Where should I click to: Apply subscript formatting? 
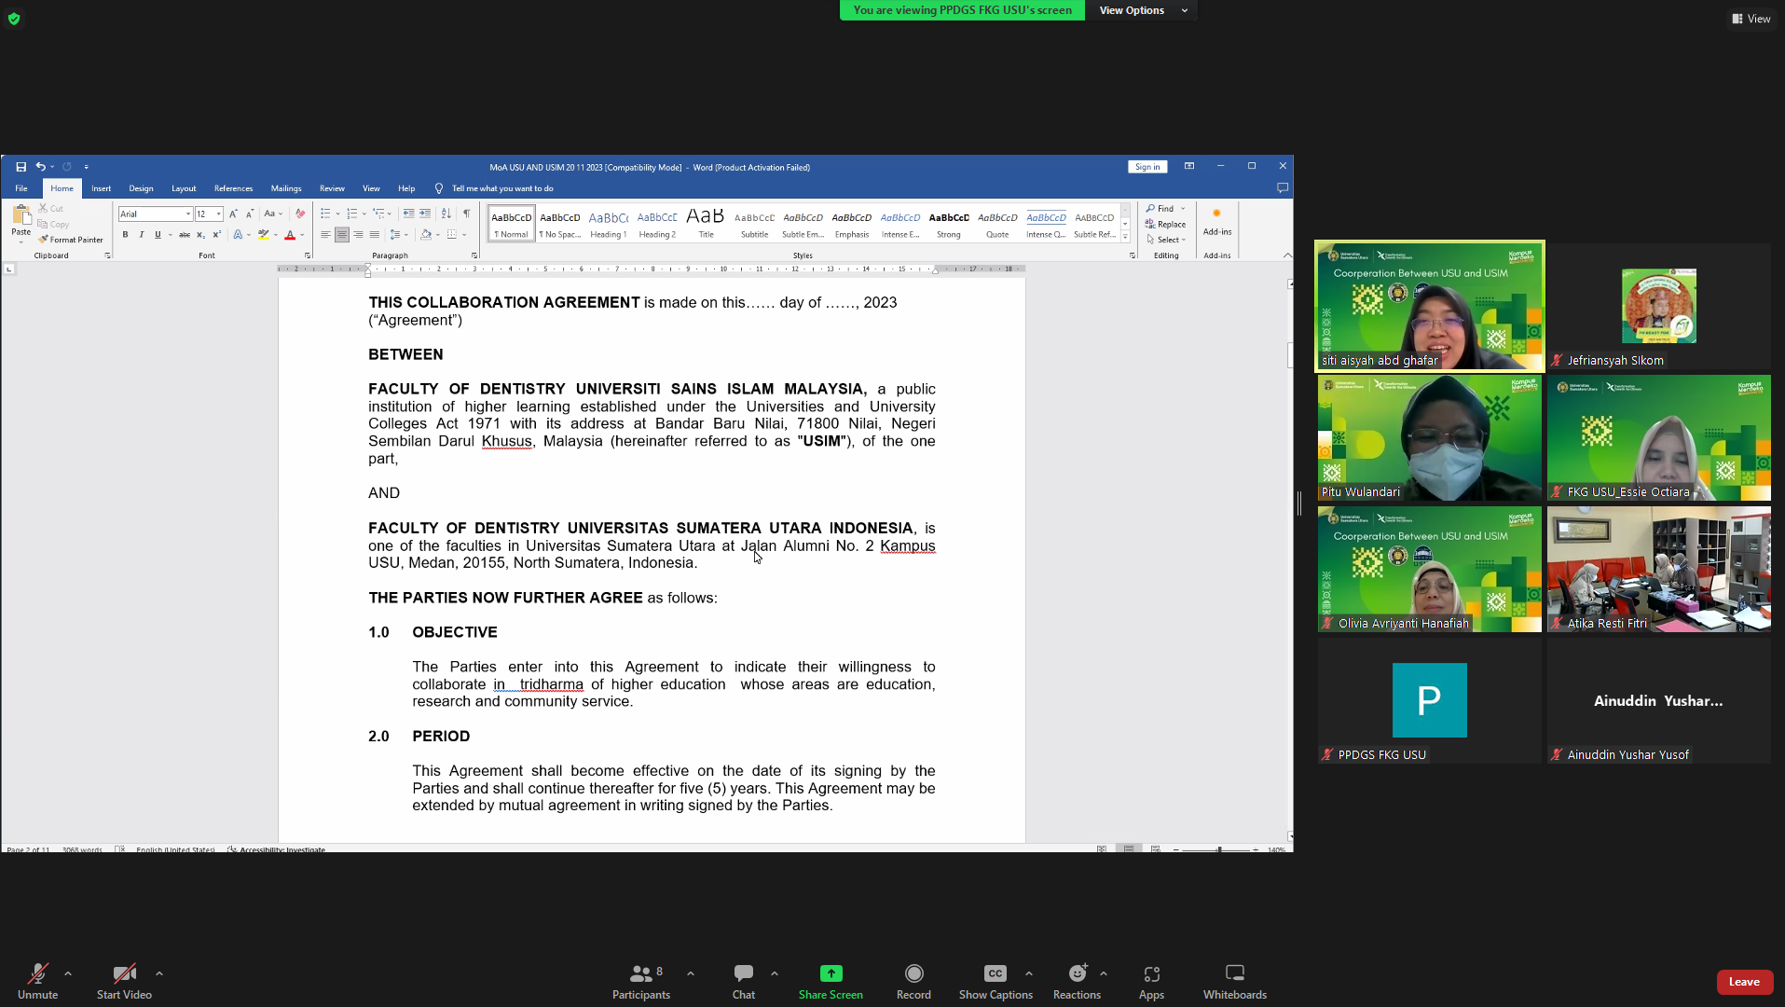200,235
